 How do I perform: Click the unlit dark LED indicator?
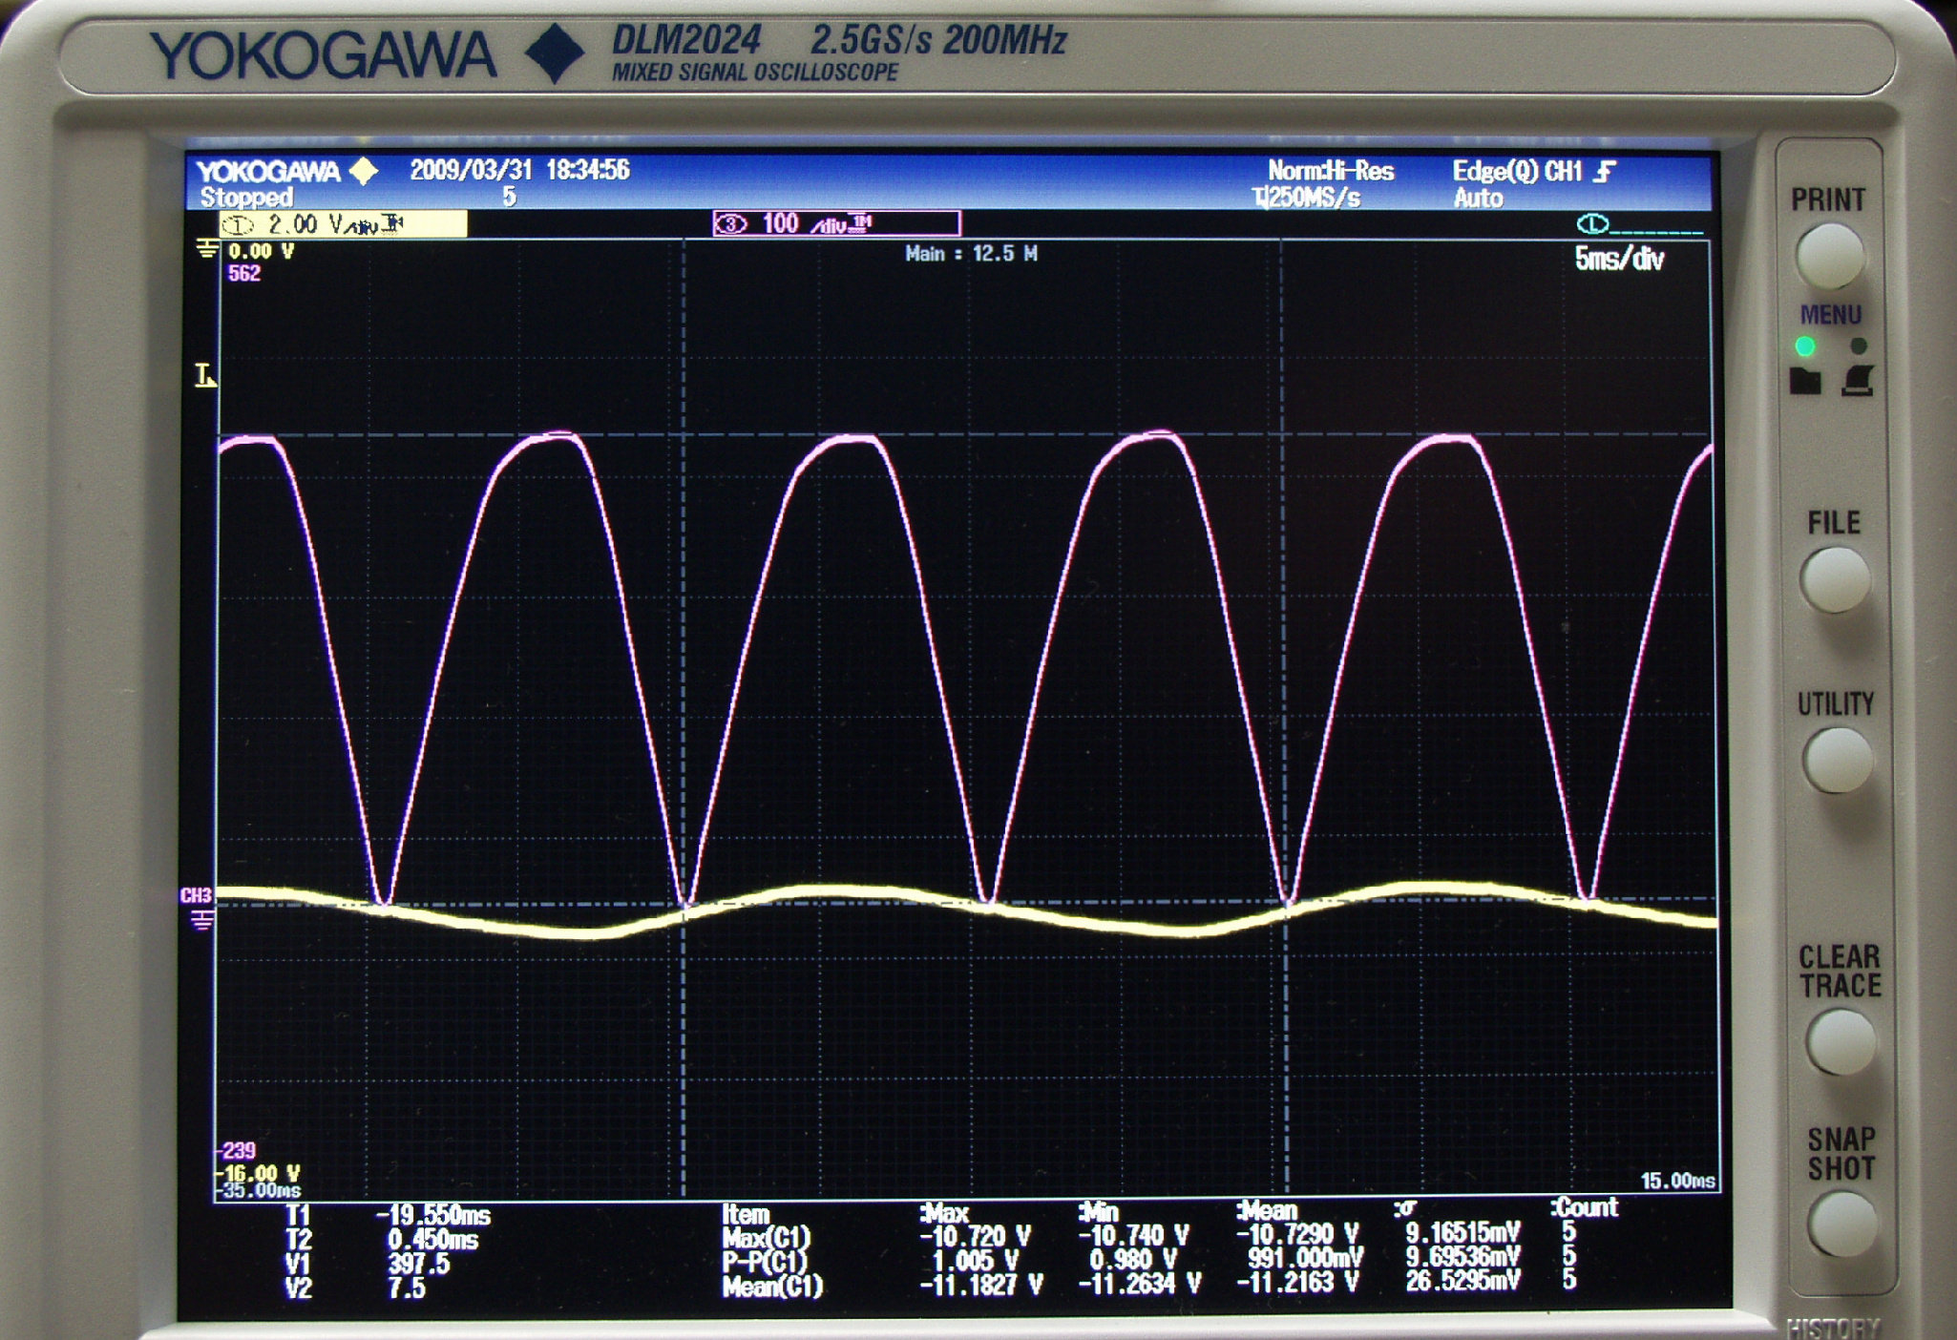coord(1858,345)
